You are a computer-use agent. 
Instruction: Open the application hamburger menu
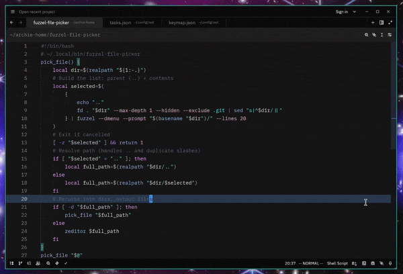pos(11,11)
